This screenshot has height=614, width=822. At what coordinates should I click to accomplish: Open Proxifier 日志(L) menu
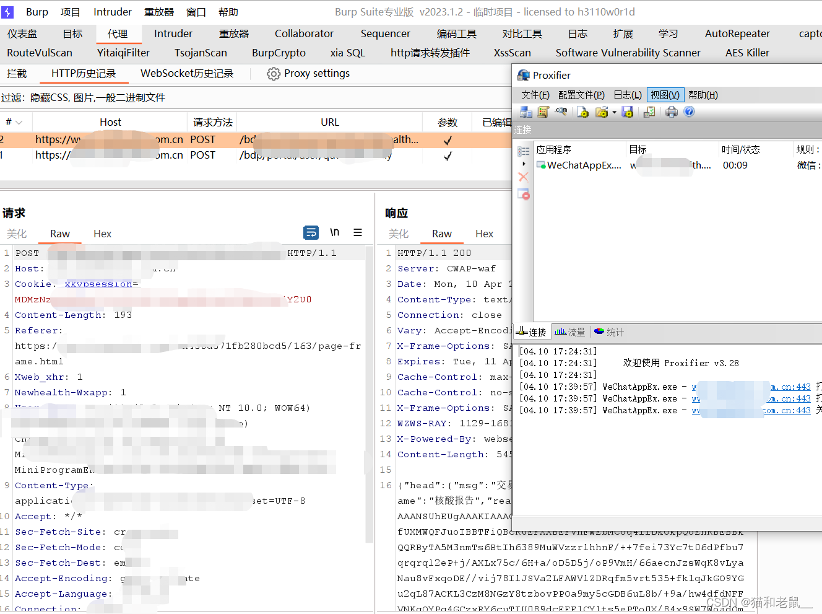(x=628, y=95)
